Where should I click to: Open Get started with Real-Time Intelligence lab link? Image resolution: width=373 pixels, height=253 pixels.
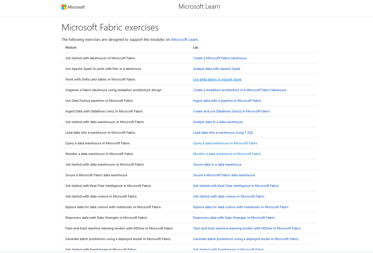pyautogui.click(x=236, y=186)
